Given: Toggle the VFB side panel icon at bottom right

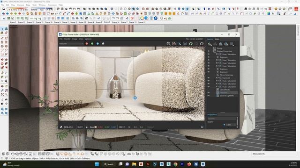Looking at the screenshot, I should point(202,127).
